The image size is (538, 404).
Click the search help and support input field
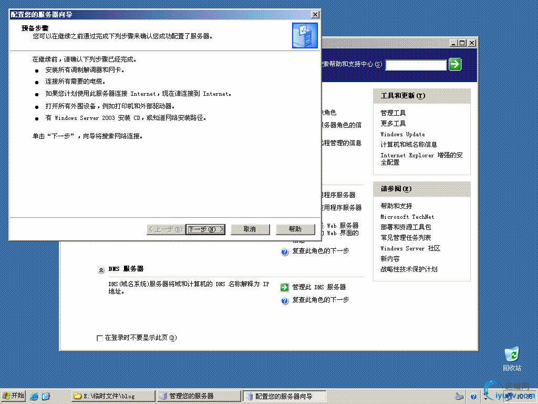(416, 65)
